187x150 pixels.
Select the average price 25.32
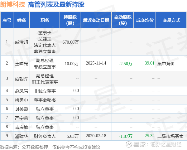(150, 136)
